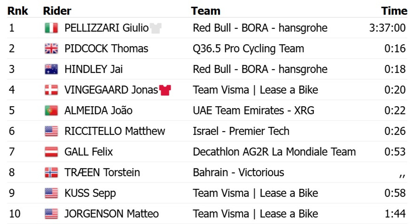Open JORGENSON Matteo rider page
Image resolution: width=410 pixels, height=224 pixels.
point(111,214)
